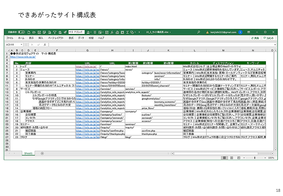Open the fill color dropdown arrow
The image size is (283, 196).
pos(91,32)
